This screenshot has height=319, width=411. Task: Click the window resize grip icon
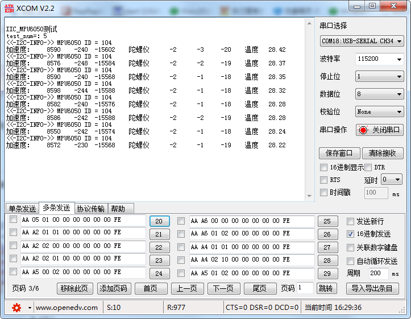401,310
